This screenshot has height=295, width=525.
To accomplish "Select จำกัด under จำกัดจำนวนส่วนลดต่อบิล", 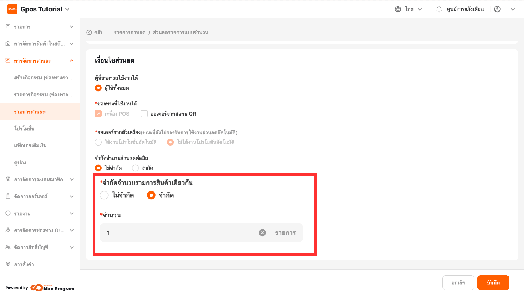I will tap(135, 168).
